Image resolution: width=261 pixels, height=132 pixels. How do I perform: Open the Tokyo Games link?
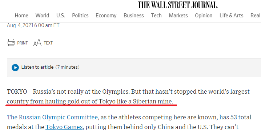pyautogui.click(x=64, y=127)
